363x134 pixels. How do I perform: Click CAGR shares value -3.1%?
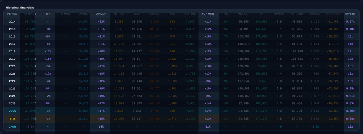(x=315, y=127)
